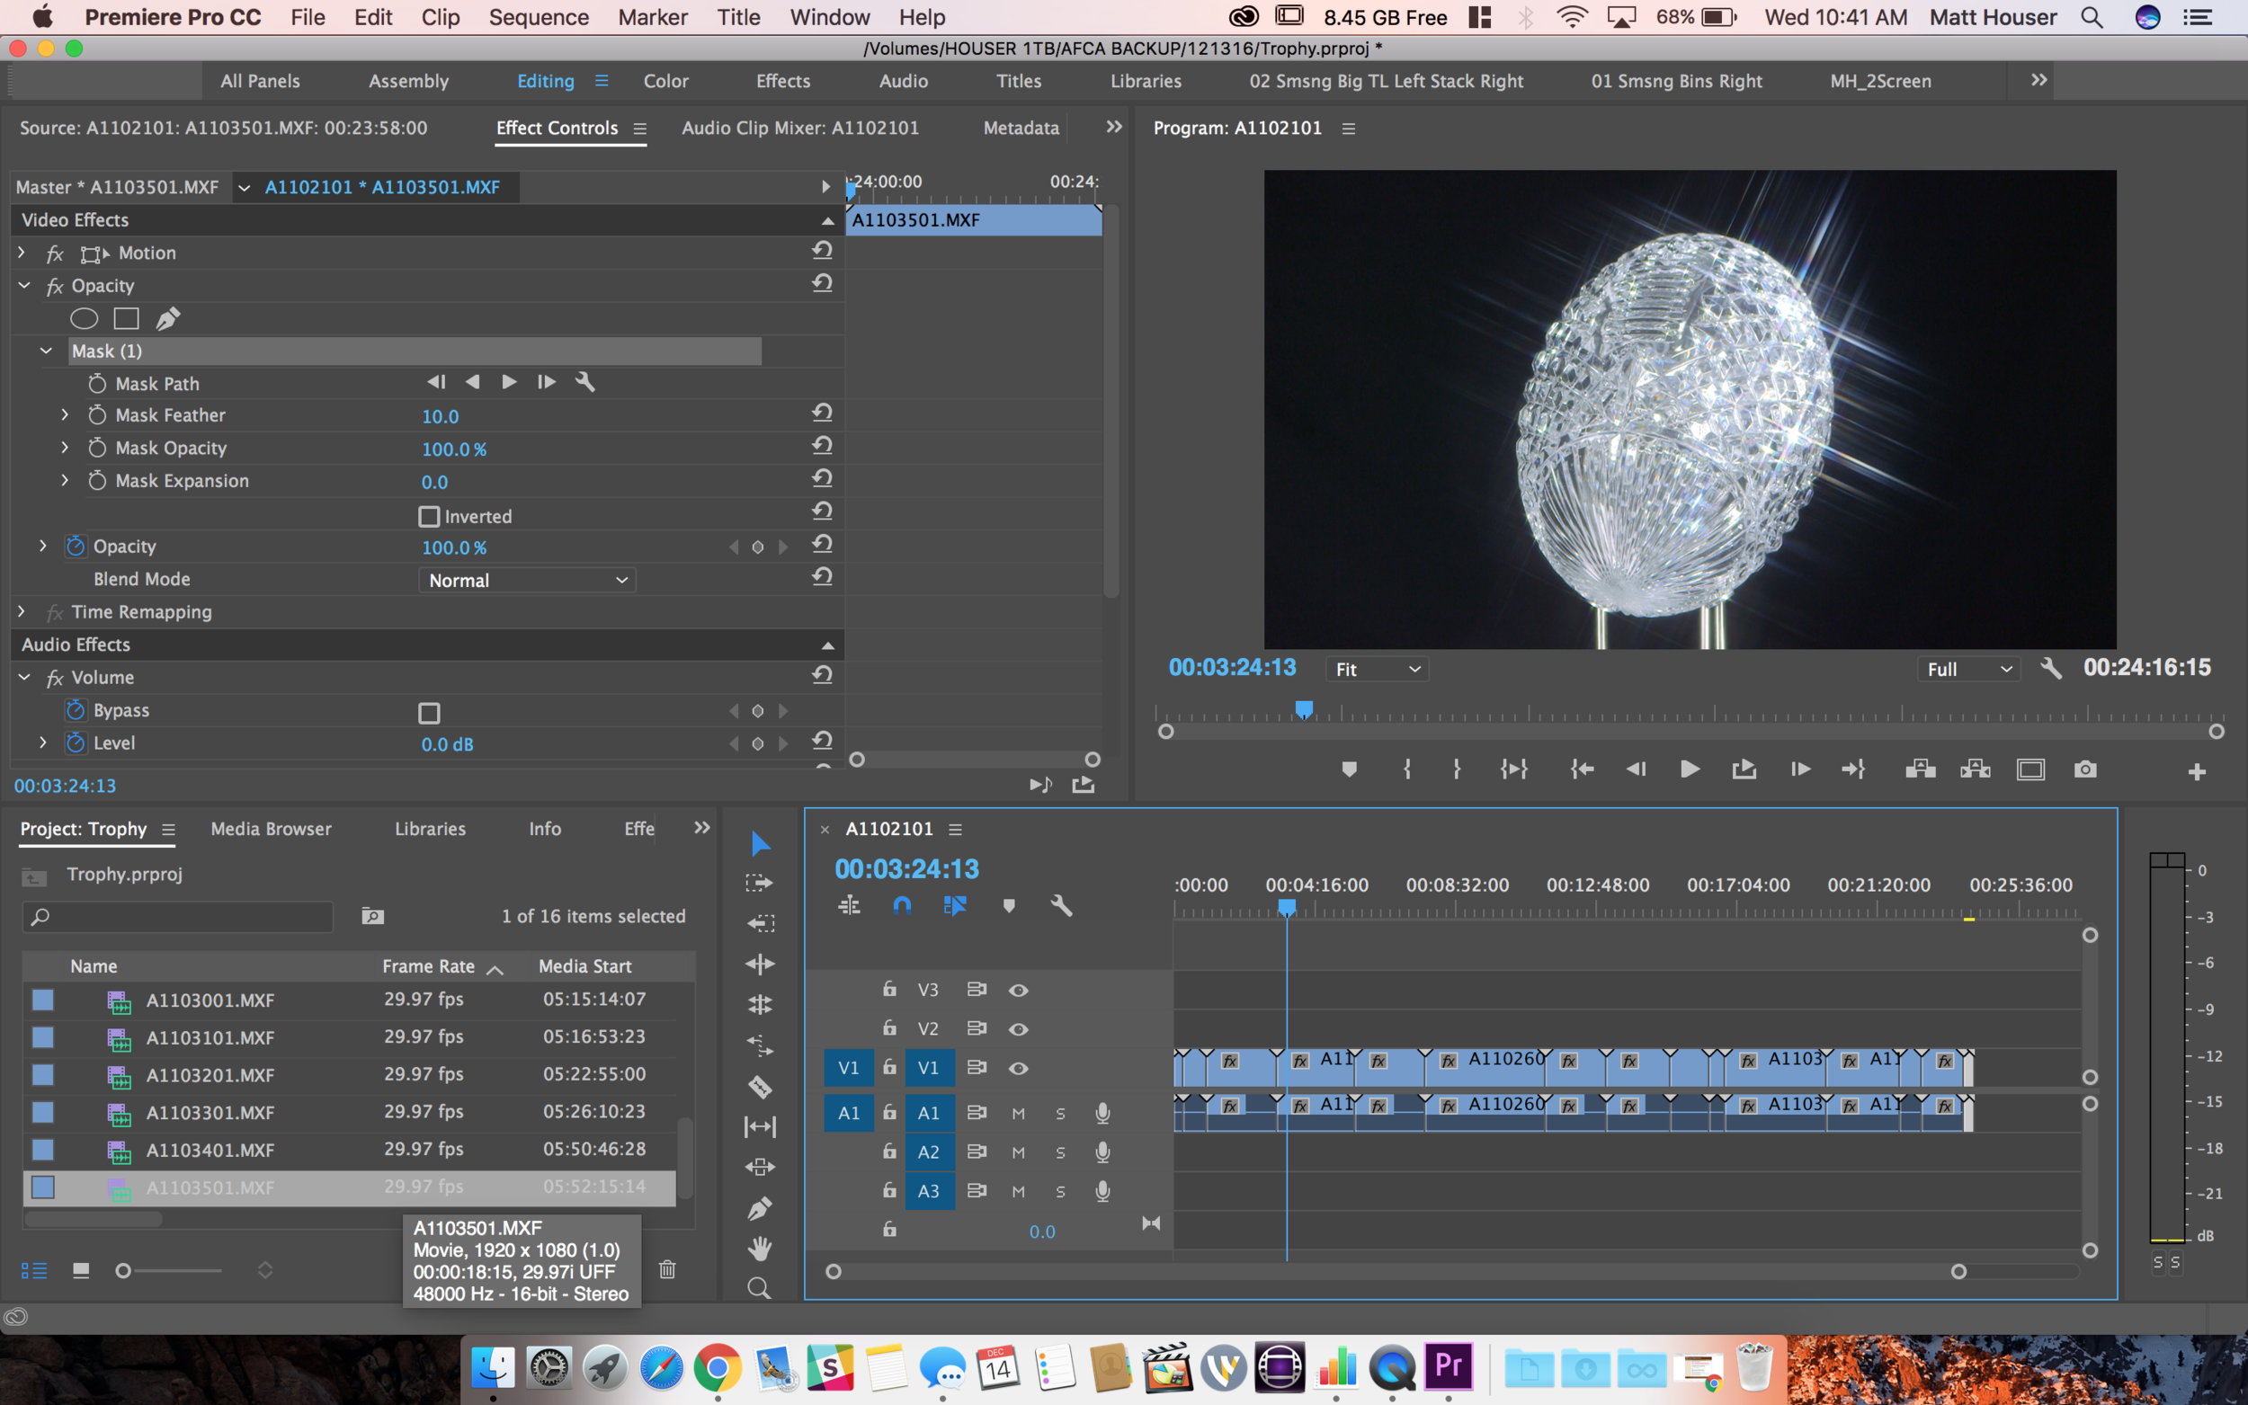This screenshot has width=2248, height=1405.
Task: Select the Hand tool
Action: [759, 1248]
